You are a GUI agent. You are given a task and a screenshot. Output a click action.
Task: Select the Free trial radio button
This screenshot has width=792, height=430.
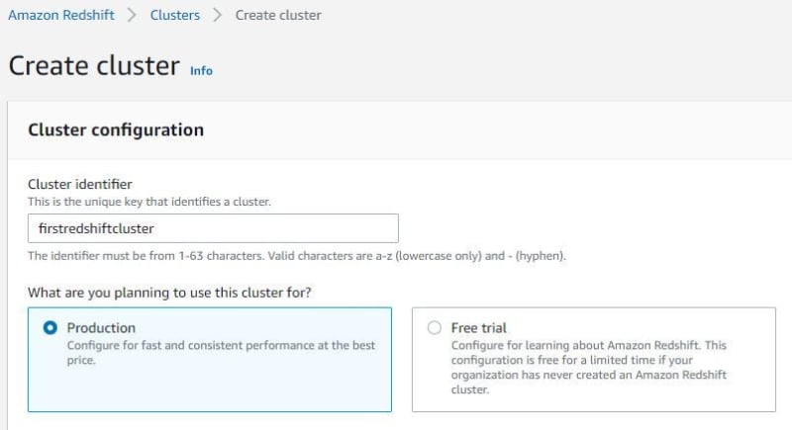435,327
